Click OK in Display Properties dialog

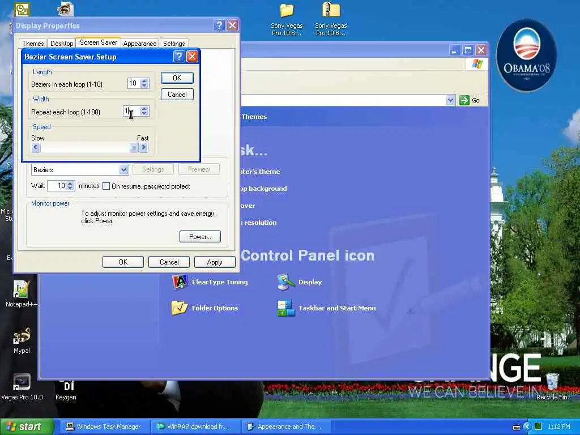(x=123, y=262)
